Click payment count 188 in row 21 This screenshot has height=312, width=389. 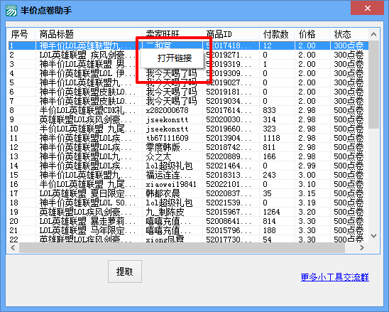pos(270,230)
